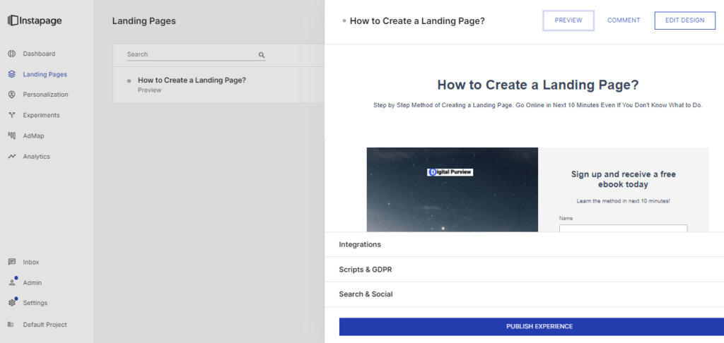Click the Personalization icon
The height and width of the screenshot is (343, 724).
pyautogui.click(x=12, y=95)
